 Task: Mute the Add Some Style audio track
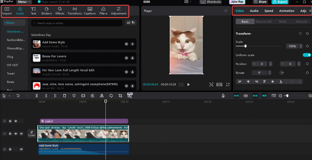[21, 149]
